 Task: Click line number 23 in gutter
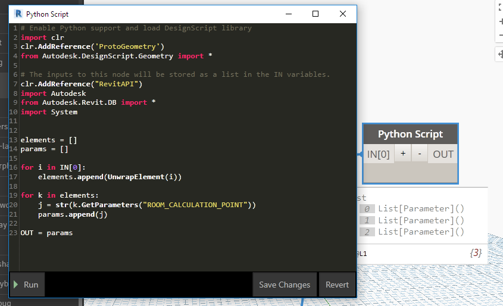[13, 233]
